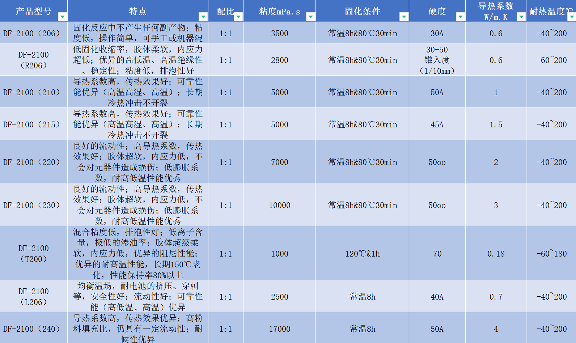
Task: Select hardness cell 70
Action: (x=437, y=253)
